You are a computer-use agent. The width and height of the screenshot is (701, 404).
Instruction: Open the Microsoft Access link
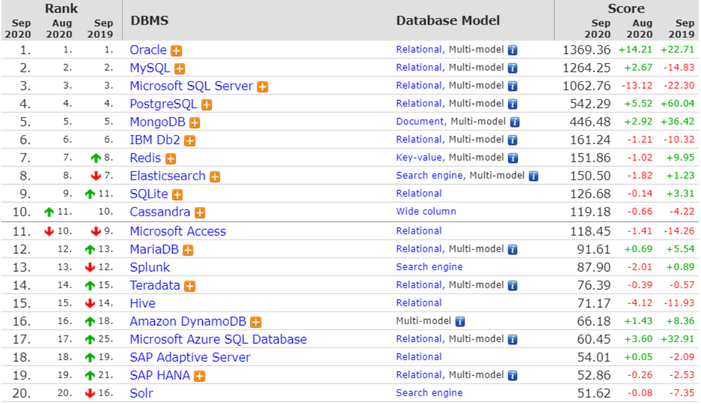coord(178,231)
